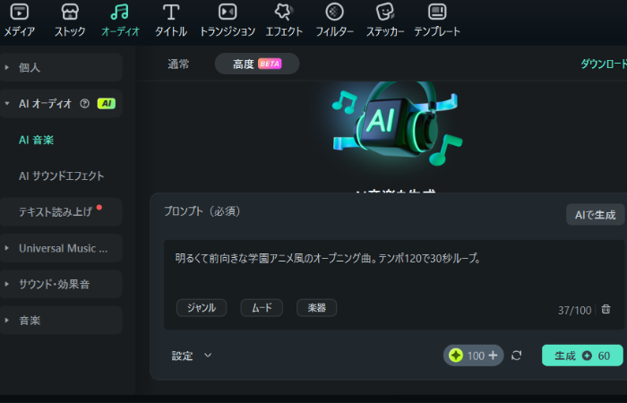627x403 pixels.
Task: Open the メディア (Media) panel icon
Action: [x=20, y=13]
